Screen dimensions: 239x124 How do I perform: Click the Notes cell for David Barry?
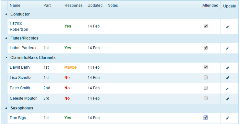click(x=153, y=67)
